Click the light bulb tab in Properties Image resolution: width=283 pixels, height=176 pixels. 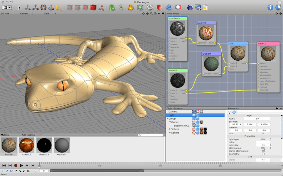coord(229,112)
